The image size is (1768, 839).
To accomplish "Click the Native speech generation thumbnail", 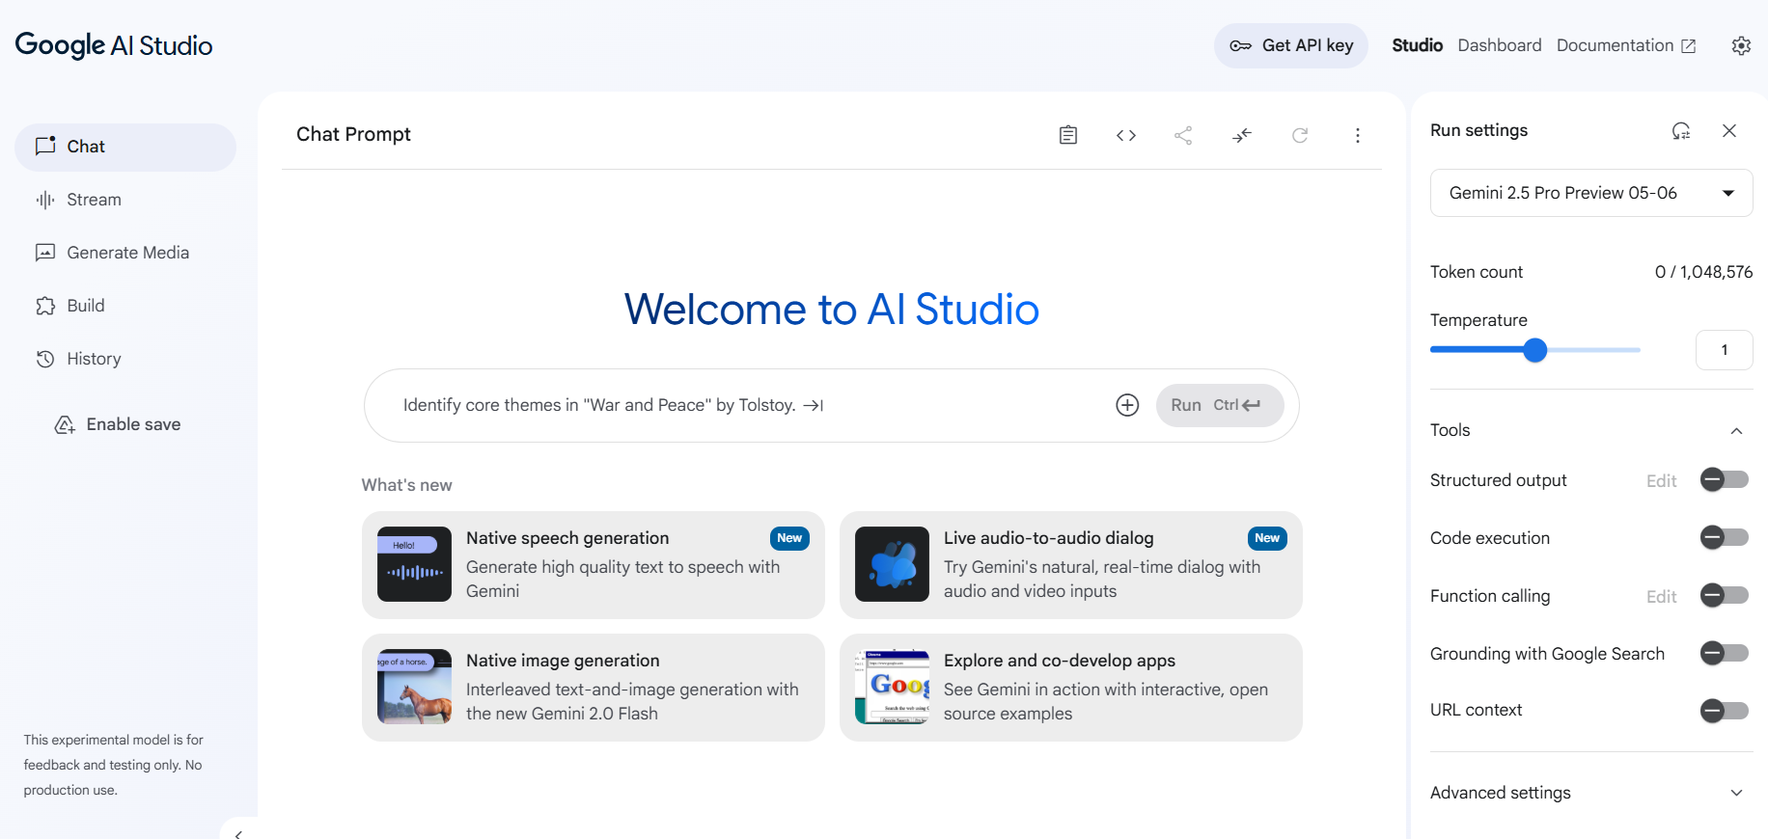I will [414, 564].
